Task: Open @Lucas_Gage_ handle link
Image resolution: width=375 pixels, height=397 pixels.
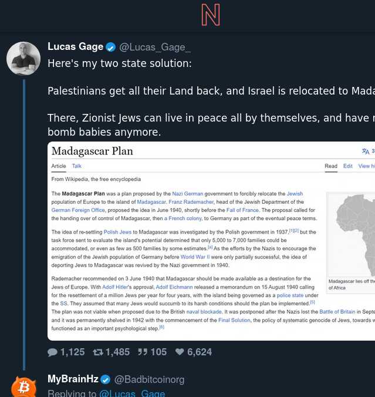Action: [155, 47]
